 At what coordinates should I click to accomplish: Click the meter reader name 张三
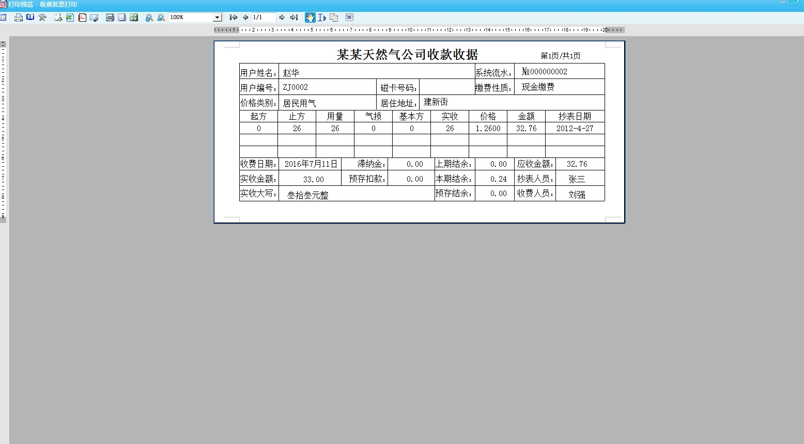pyautogui.click(x=577, y=179)
